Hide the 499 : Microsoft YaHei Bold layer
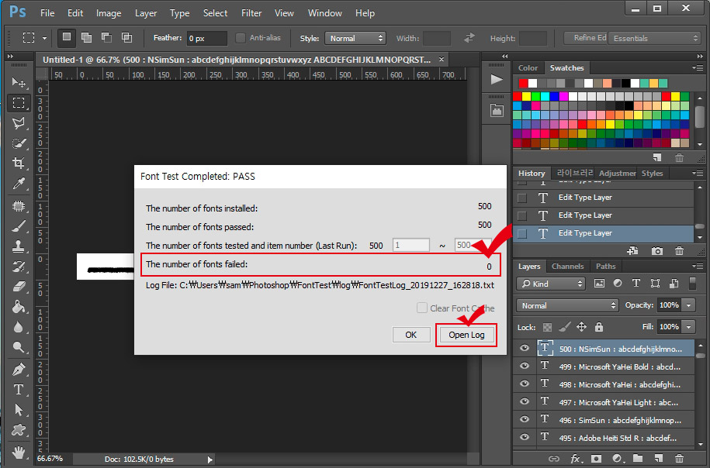Viewport: 710px width, 468px height. [x=525, y=366]
